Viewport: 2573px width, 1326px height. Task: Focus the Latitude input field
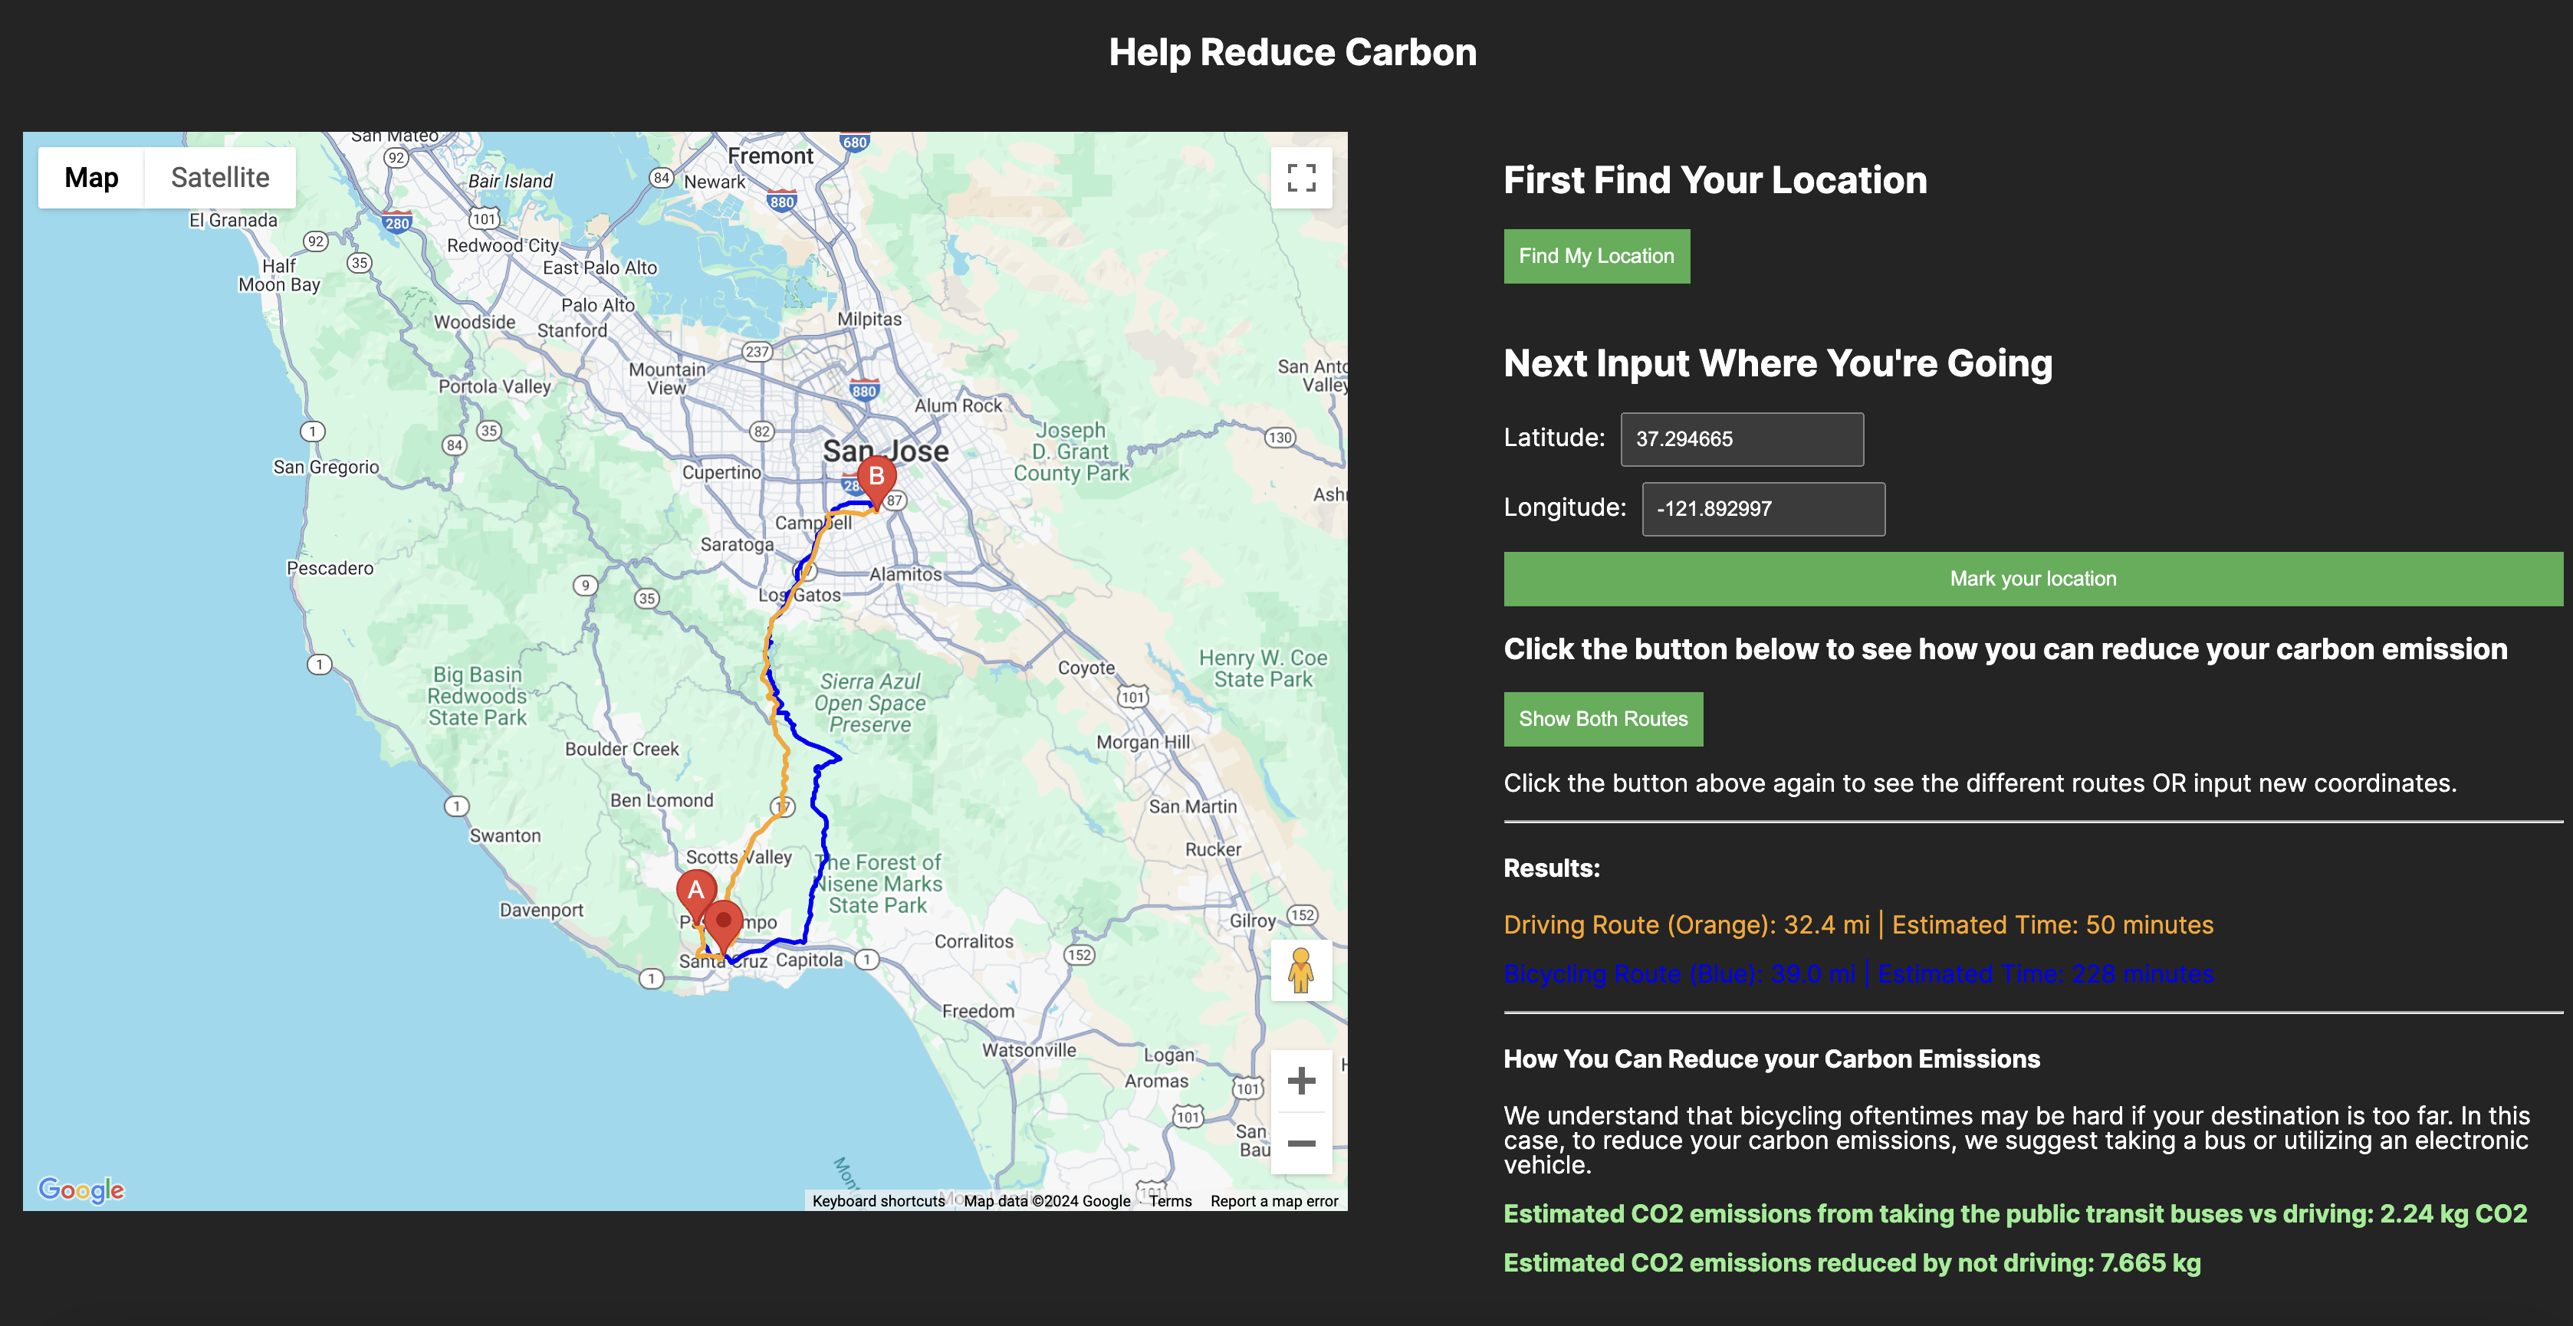click(x=1741, y=439)
